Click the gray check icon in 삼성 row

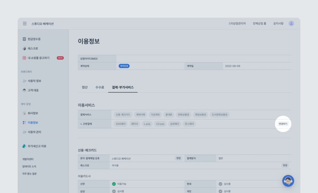pos(114,191)
